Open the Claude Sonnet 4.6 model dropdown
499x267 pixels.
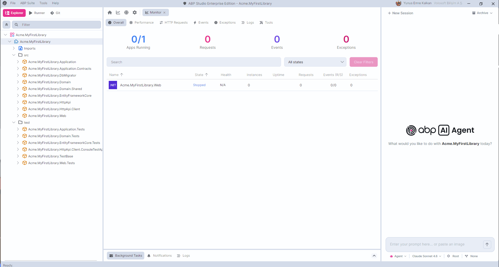pos(427,256)
